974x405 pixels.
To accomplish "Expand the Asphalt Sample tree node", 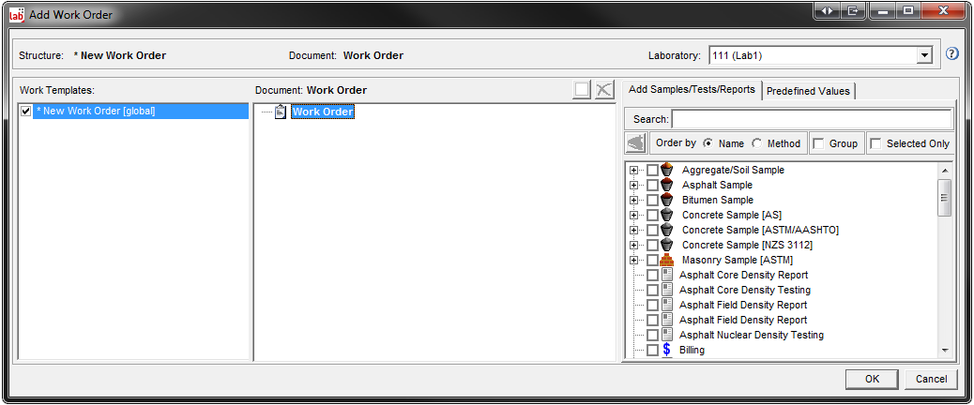I will pyautogui.click(x=634, y=185).
